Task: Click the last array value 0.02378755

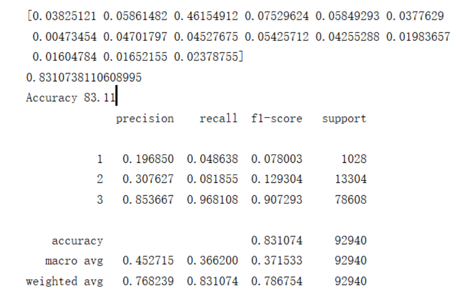Action: click(209, 57)
